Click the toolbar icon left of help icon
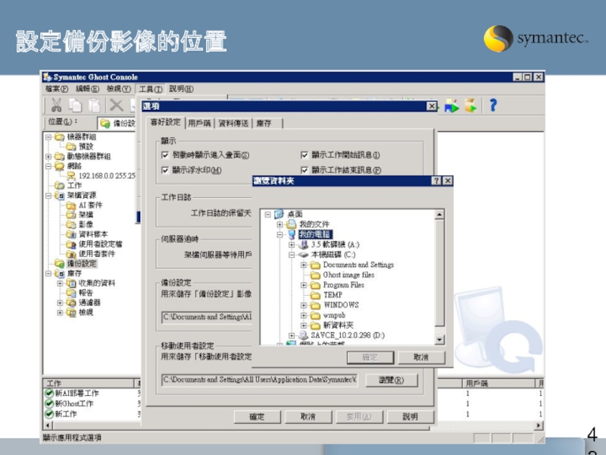 pyautogui.click(x=470, y=105)
